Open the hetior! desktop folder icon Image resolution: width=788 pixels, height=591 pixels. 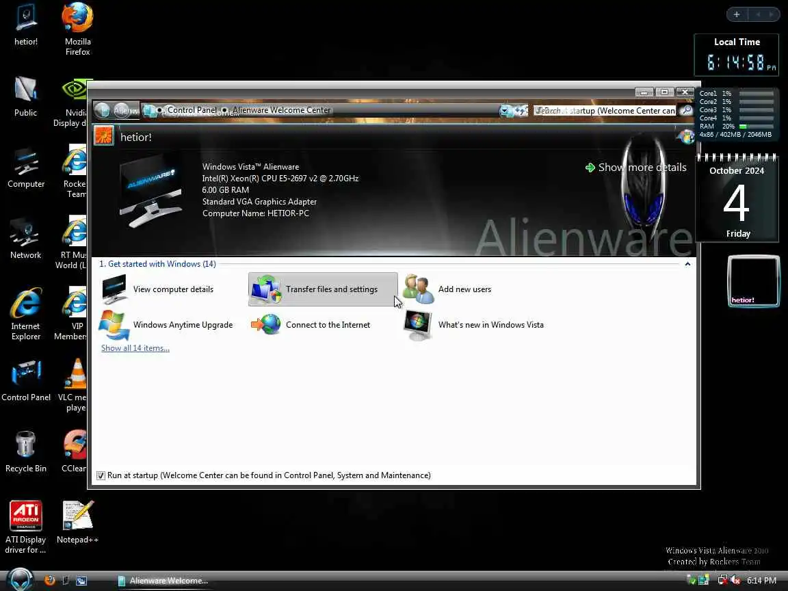tap(25, 25)
